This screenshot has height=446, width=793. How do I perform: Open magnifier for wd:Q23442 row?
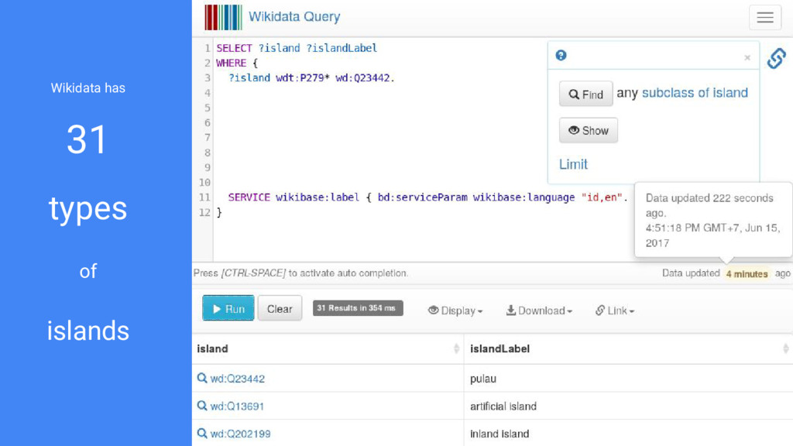[202, 378]
